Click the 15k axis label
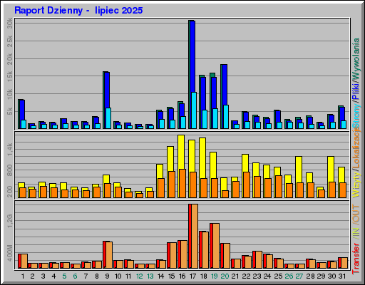The height and width of the screenshot is (285, 365). (x=10, y=76)
